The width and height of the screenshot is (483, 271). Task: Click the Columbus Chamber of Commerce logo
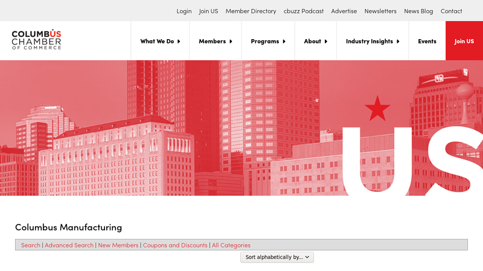(x=36, y=40)
